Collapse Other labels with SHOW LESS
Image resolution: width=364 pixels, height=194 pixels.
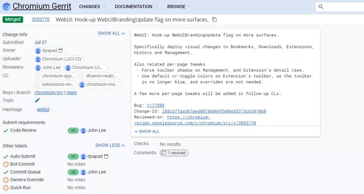pyautogui.click(x=110, y=145)
